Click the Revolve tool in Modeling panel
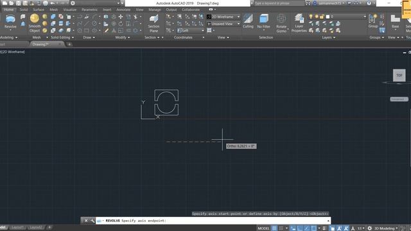 10,21
